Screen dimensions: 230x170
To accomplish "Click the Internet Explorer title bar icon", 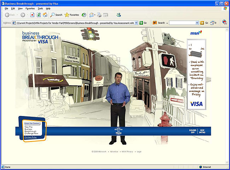I will pyautogui.click(x=3, y=4).
